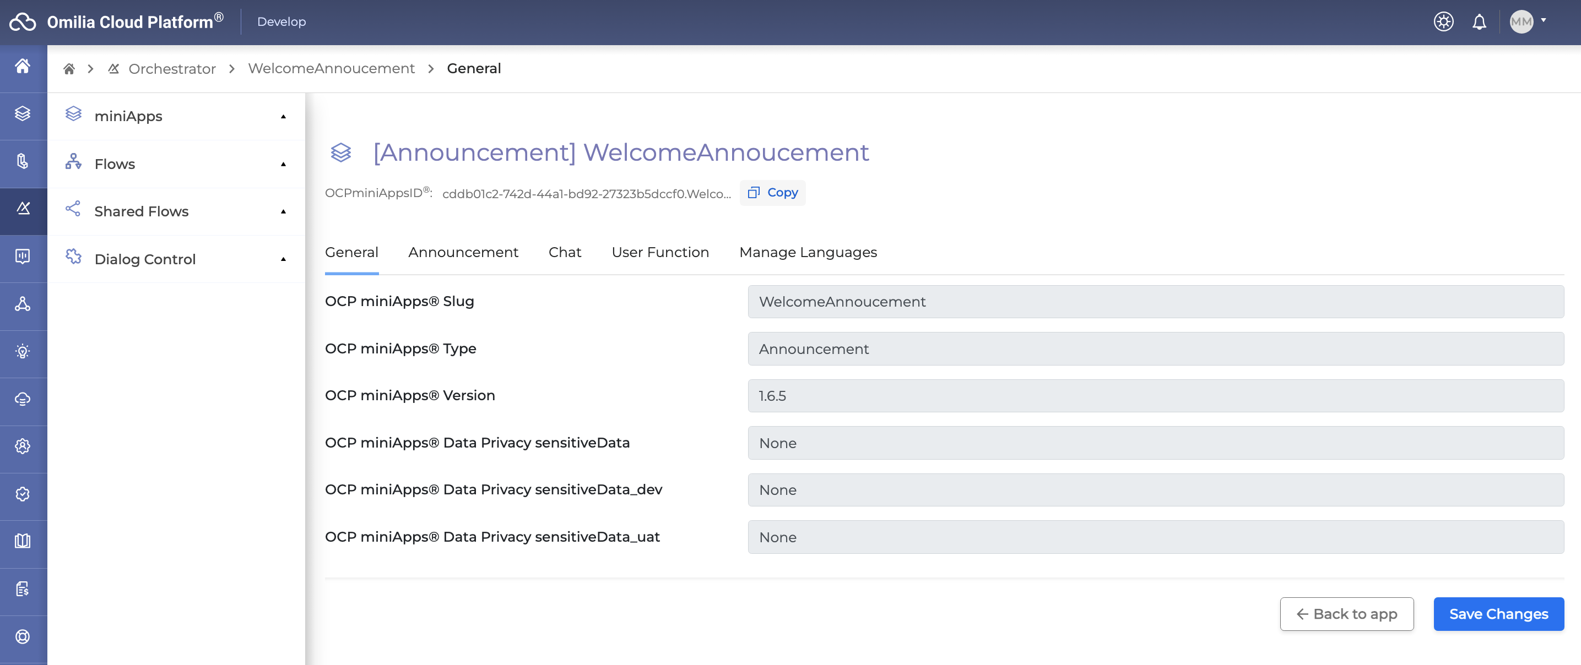Open the lightbulb icon in left sidebar
1581x665 pixels.
[x=23, y=352]
